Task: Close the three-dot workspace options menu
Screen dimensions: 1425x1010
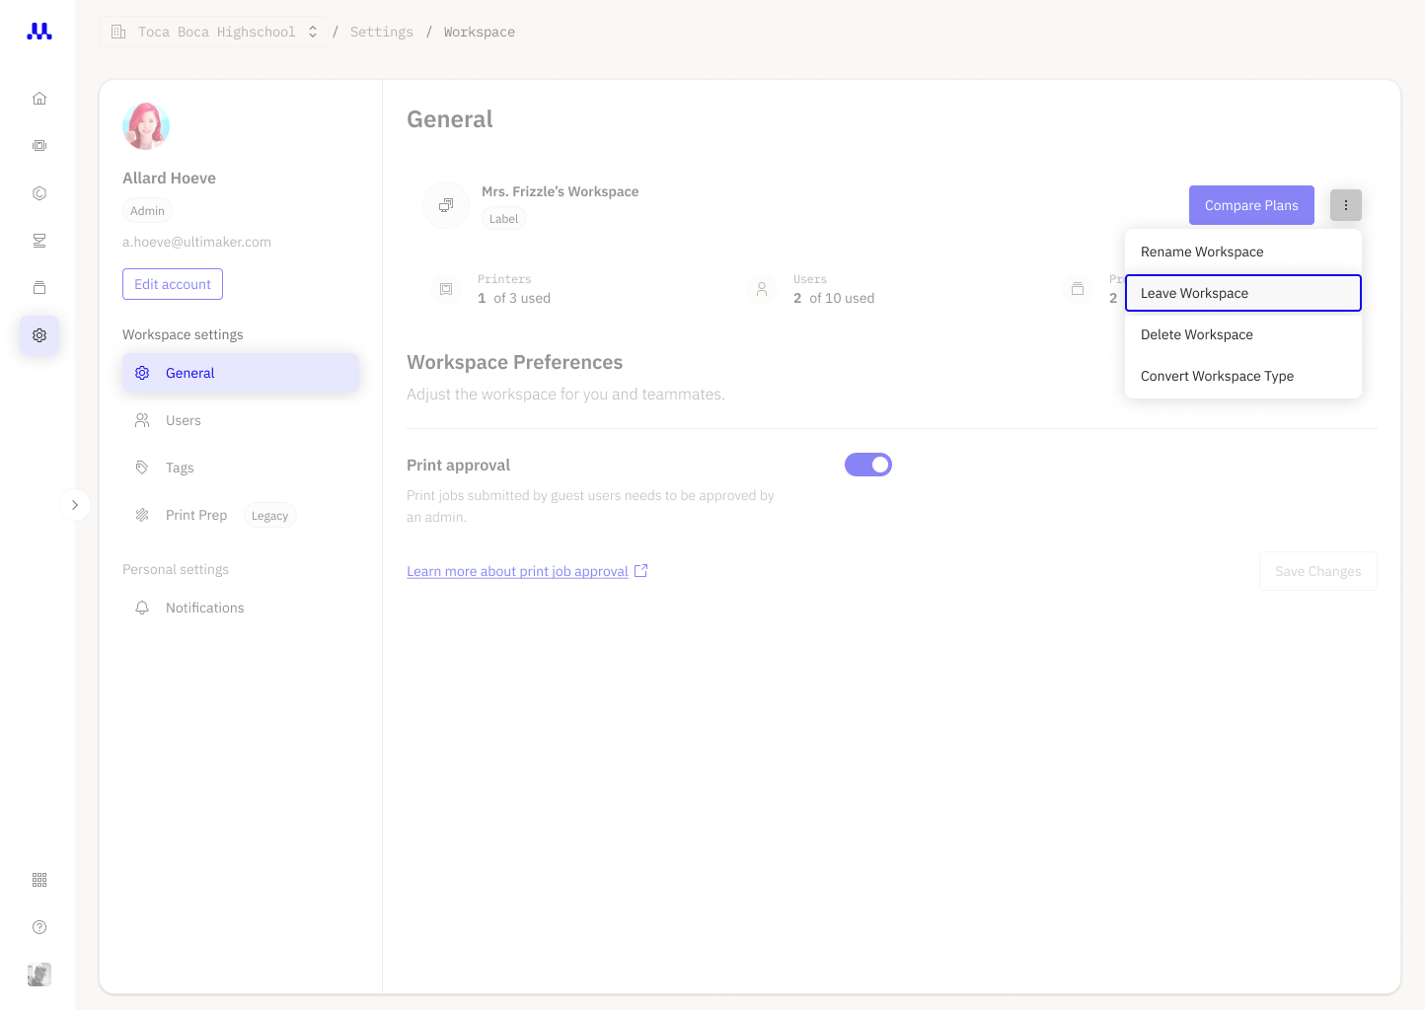Action: click(1346, 205)
